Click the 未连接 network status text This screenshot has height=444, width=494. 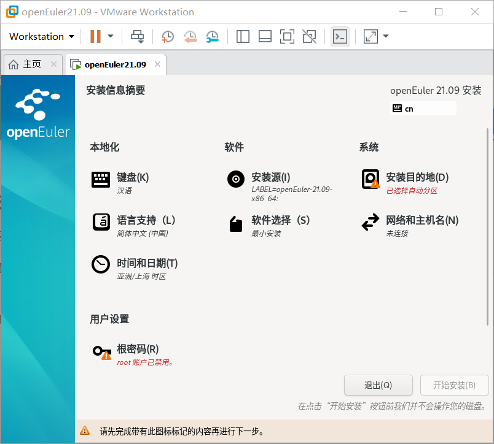[x=397, y=233]
